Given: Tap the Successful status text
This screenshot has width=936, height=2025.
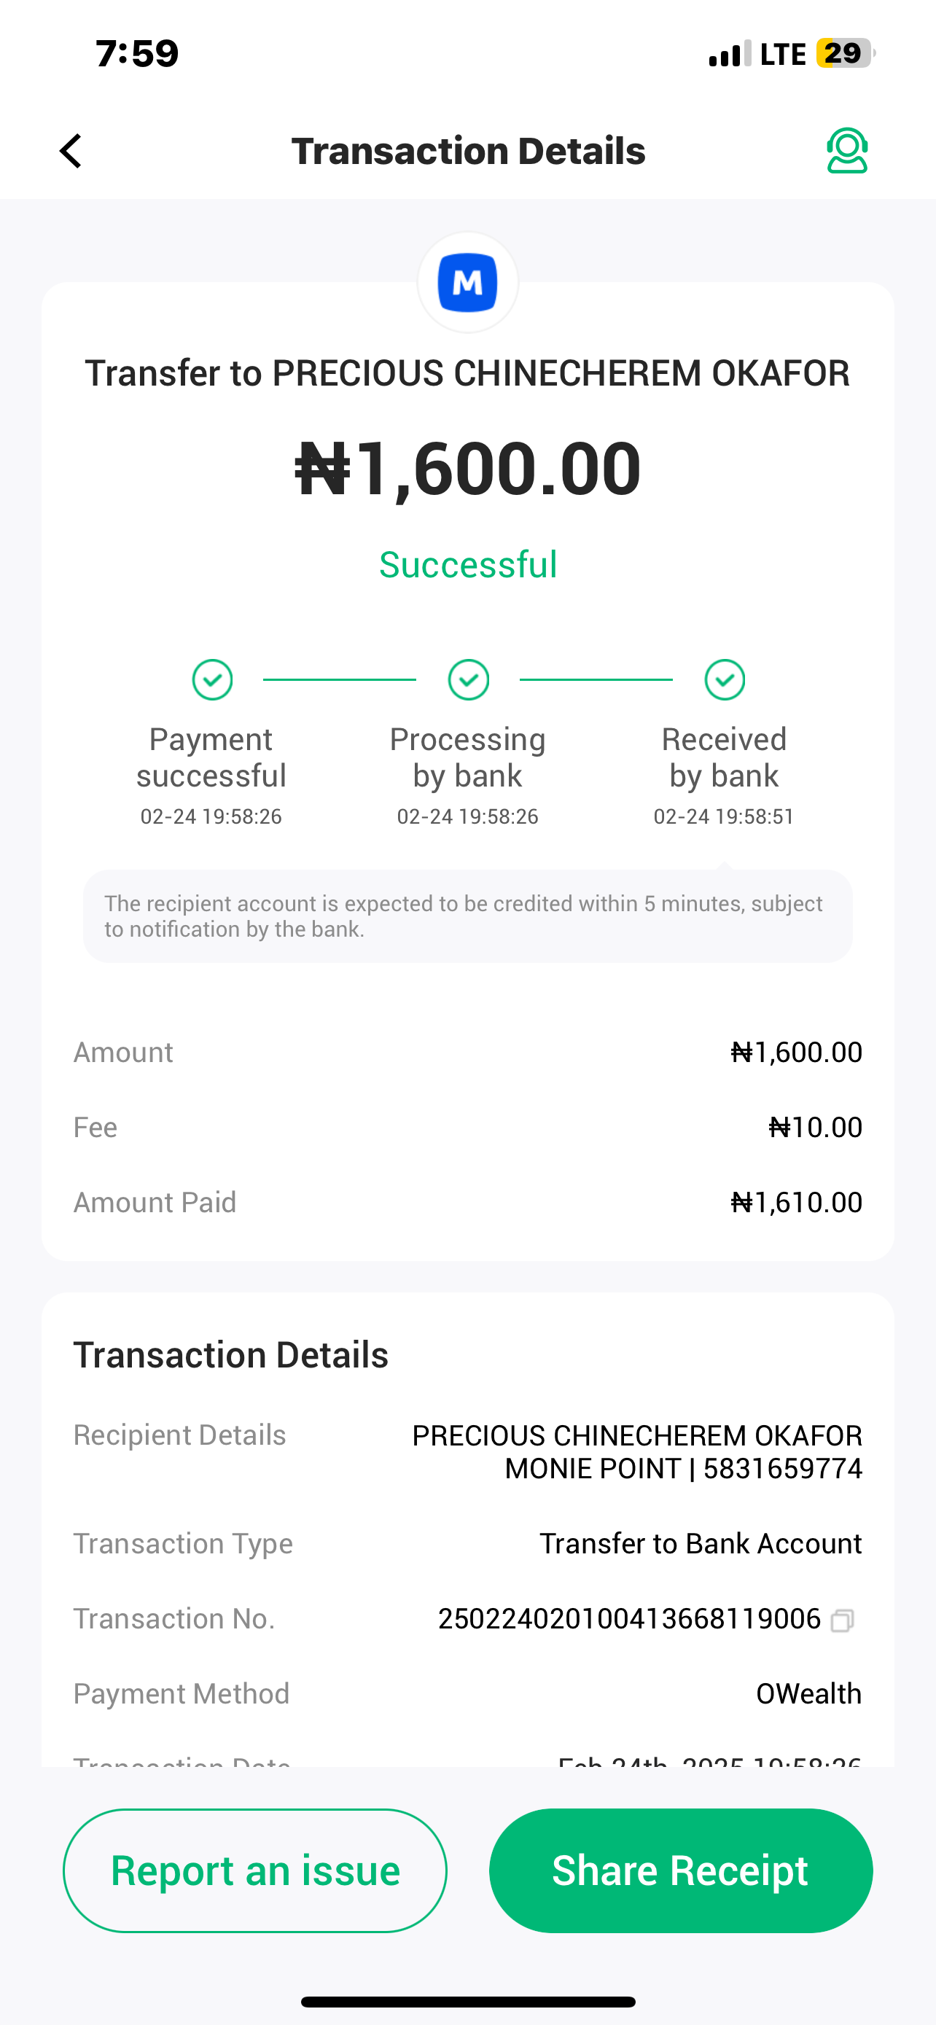Looking at the screenshot, I should (x=467, y=564).
